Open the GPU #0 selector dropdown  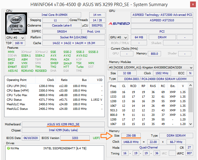tap(118, 37)
